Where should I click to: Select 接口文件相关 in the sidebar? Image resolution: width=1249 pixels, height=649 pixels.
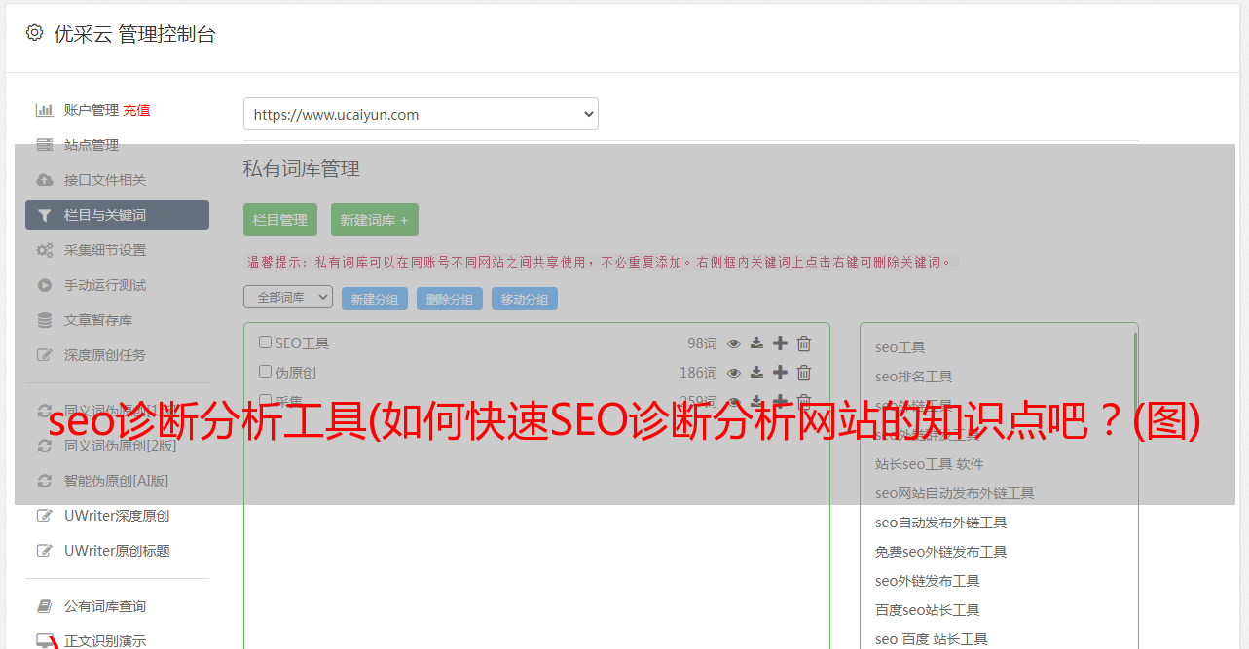(105, 180)
